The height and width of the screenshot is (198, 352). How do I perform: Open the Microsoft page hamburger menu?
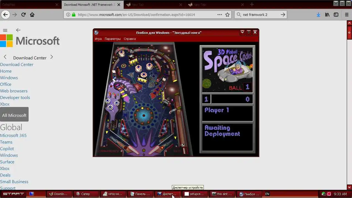tap(5, 30)
